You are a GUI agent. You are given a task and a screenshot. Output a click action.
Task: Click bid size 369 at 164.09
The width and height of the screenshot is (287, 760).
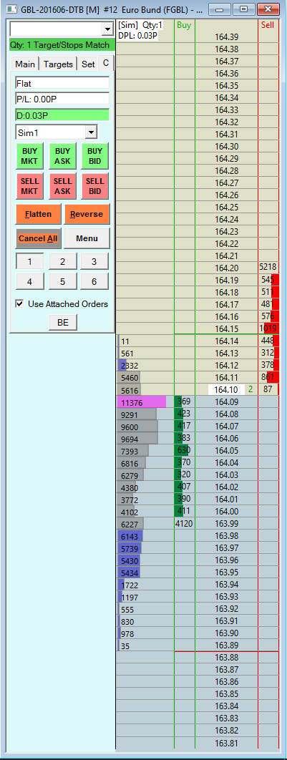point(184,401)
